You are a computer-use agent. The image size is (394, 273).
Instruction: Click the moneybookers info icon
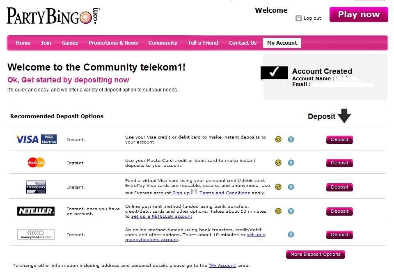coord(291,234)
